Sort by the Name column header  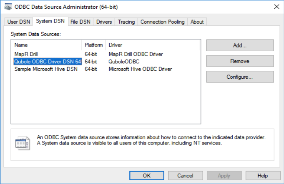click(x=47, y=45)
